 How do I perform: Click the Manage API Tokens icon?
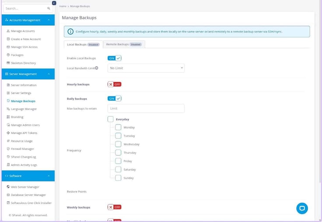(8, 133)
